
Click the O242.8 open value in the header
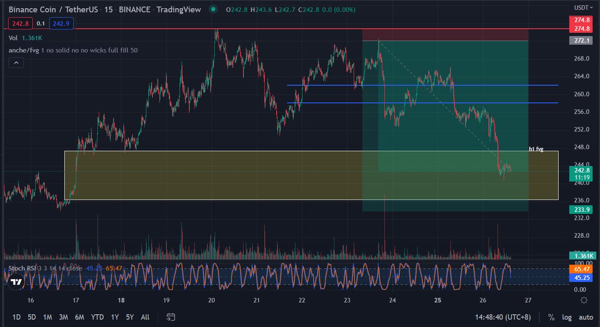click(236, 9)
